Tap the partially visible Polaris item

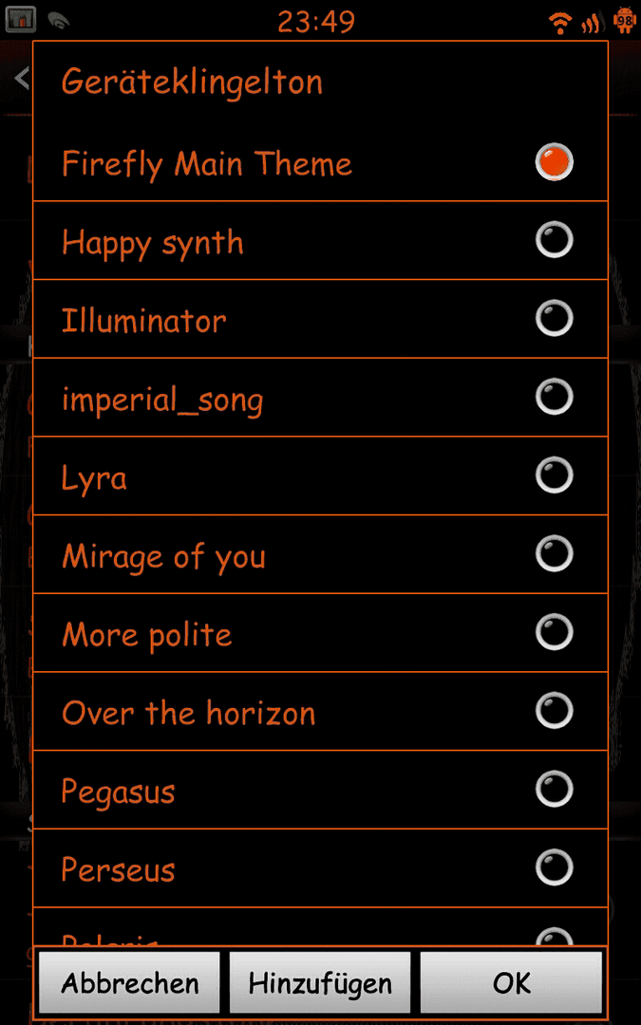321,927
